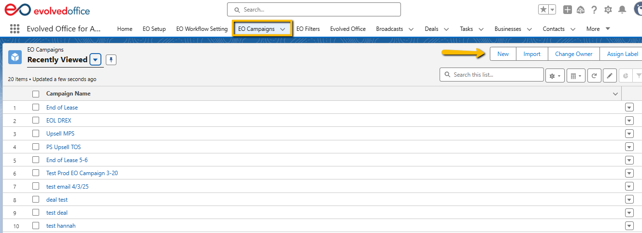Pin the Recently Viewed list view
Viewport: 642px width, 233px height.
pyautogui.click(x=111, y=60)
